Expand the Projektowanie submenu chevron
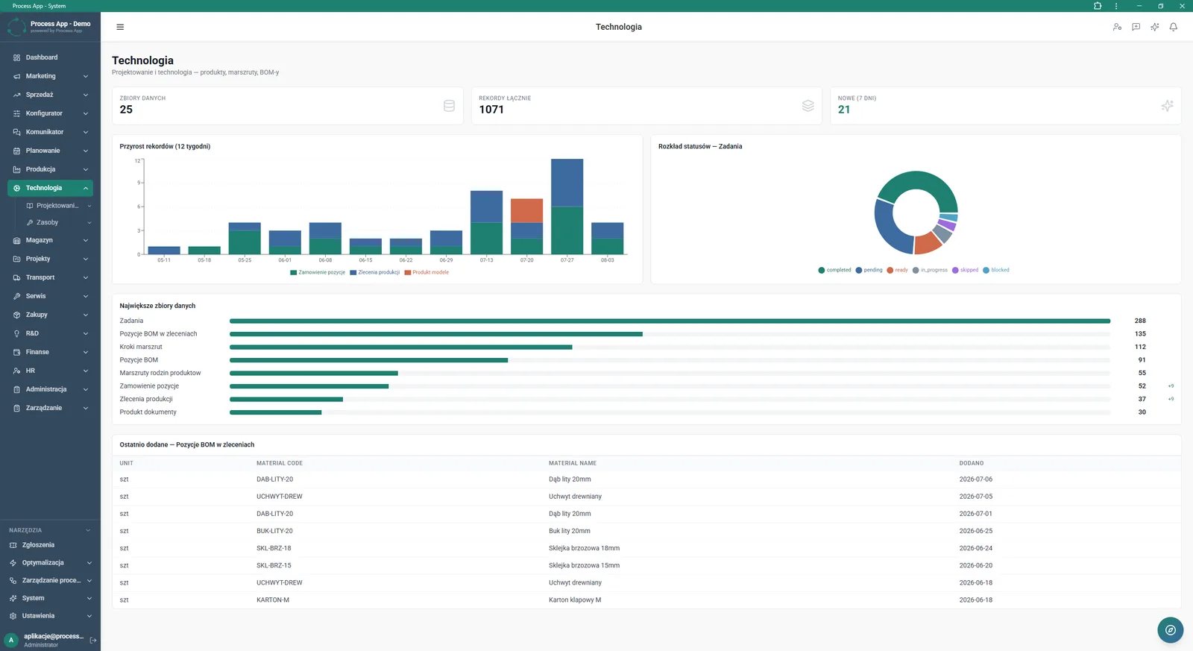Screen dimensions: 1193x651 [89, 206]
